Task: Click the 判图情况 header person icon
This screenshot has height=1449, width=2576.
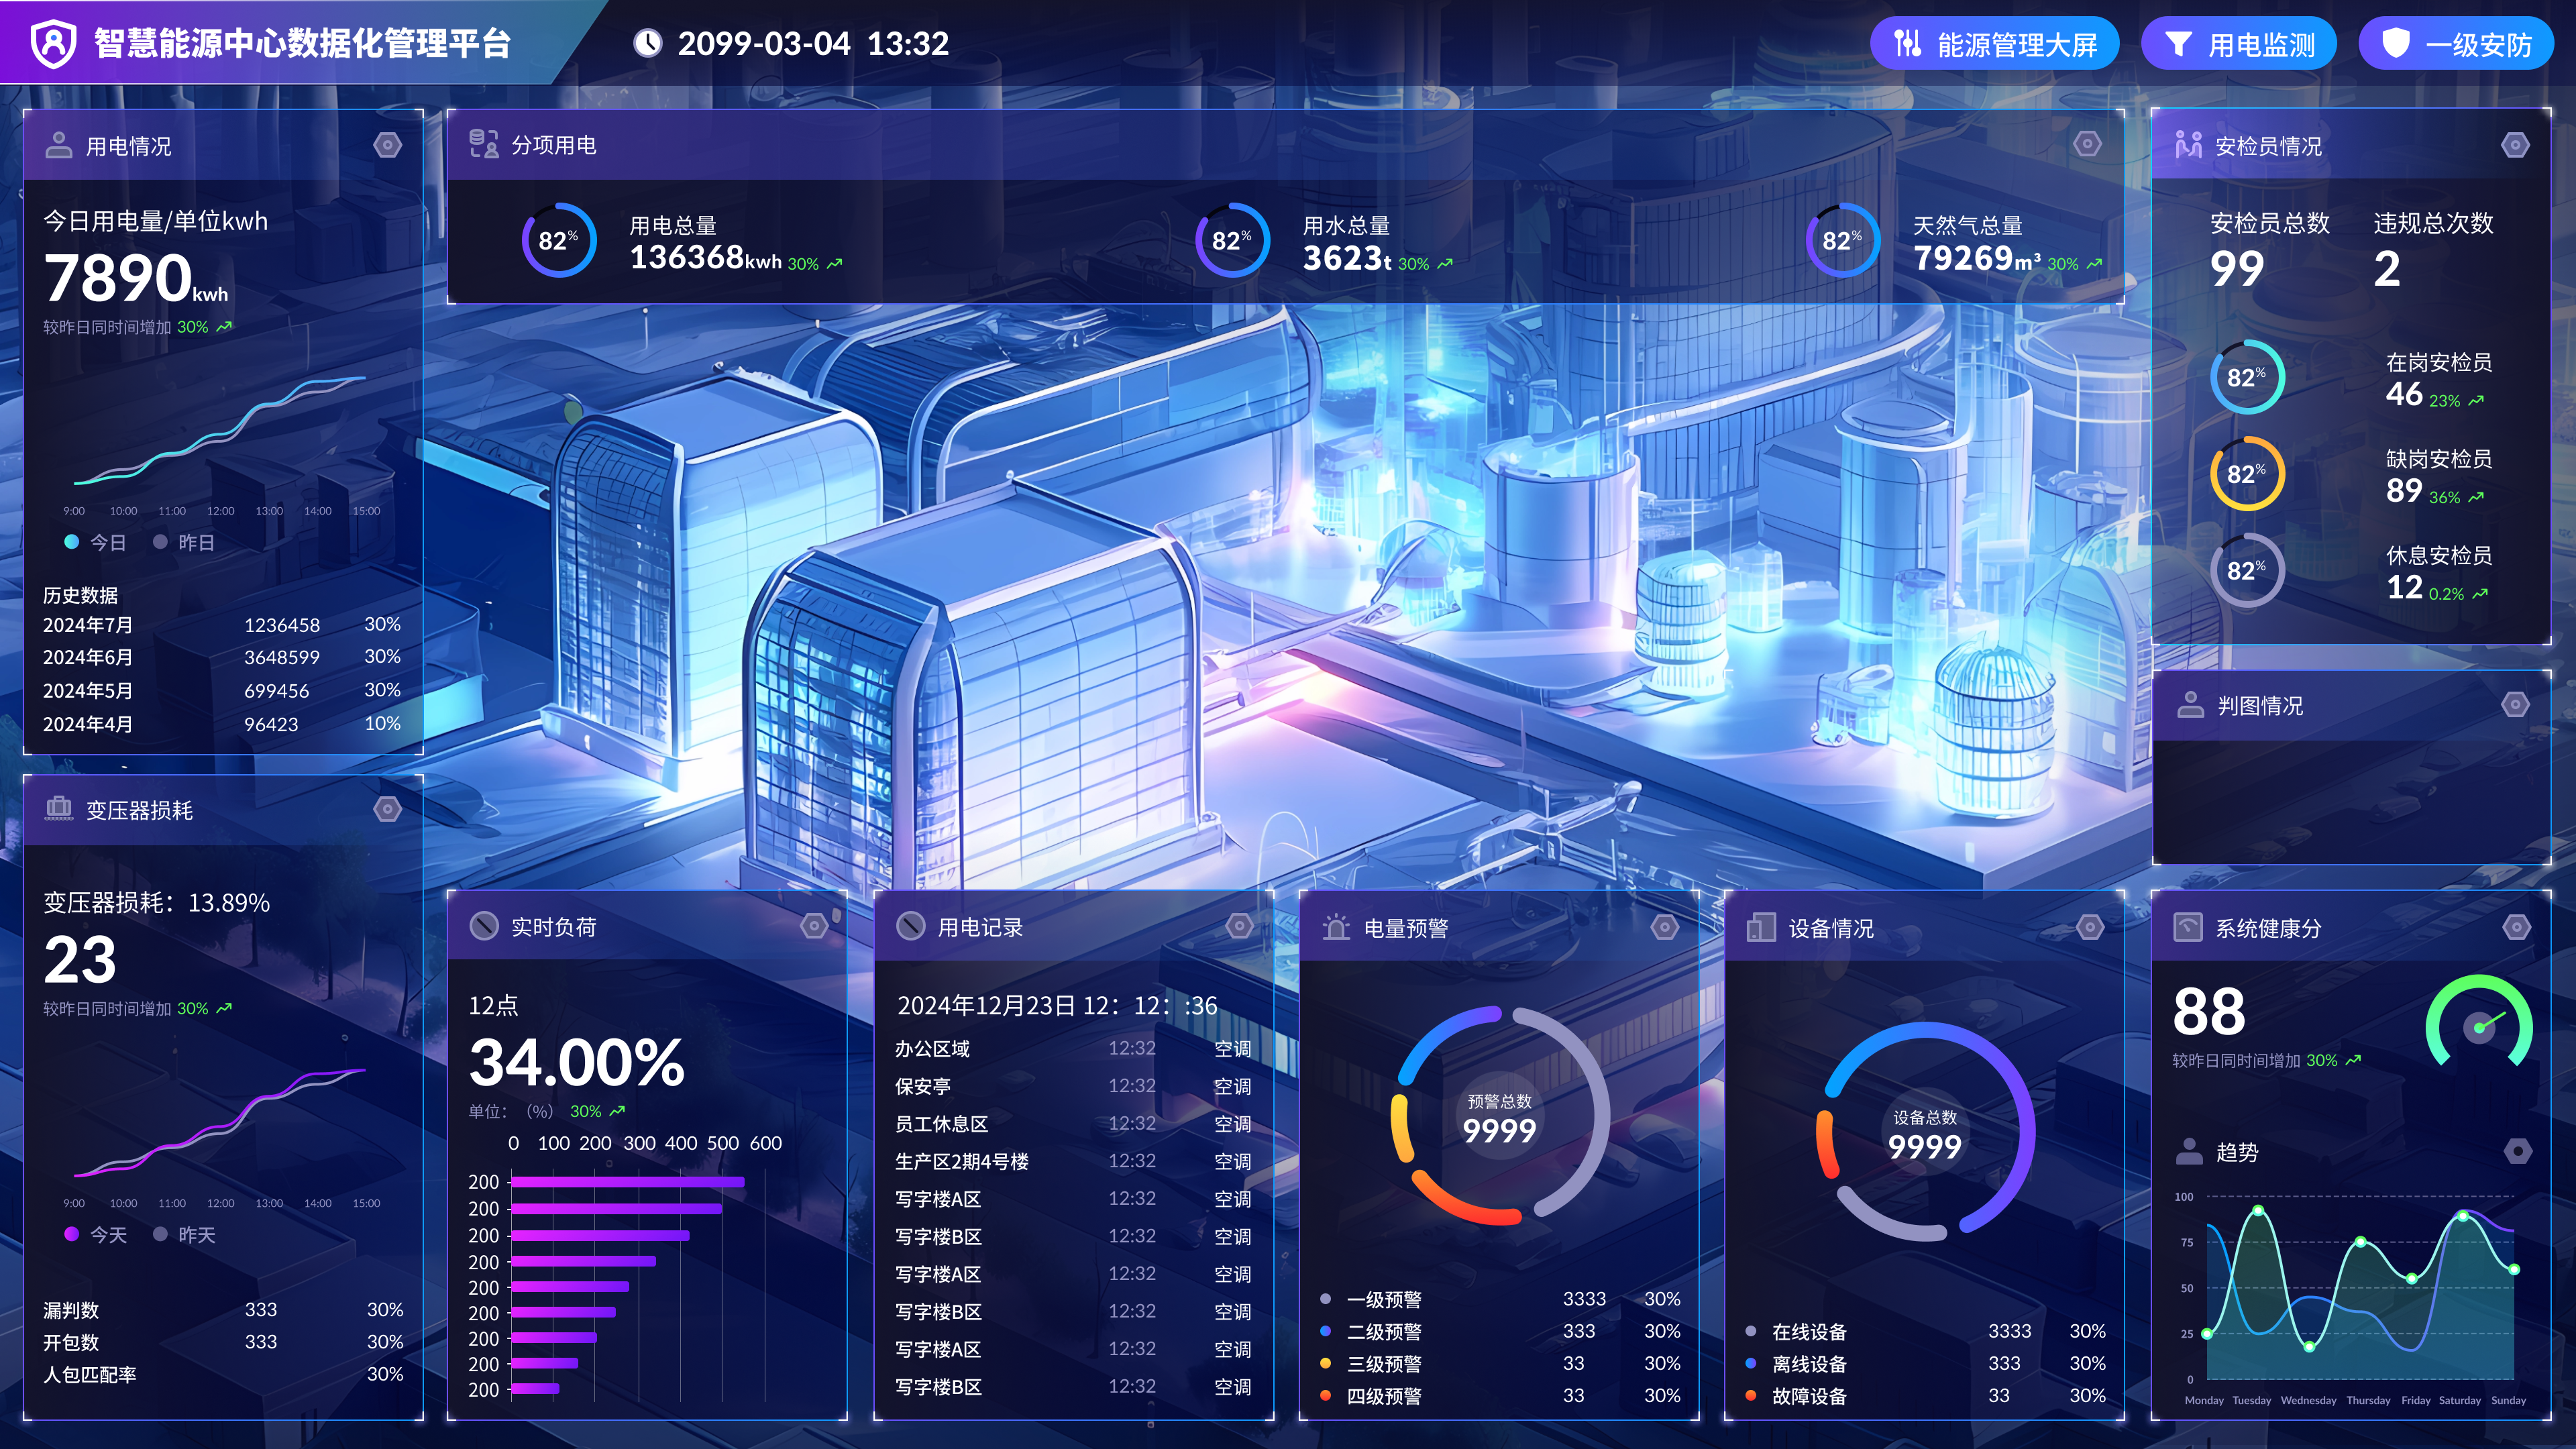Action: point(2190,705)
